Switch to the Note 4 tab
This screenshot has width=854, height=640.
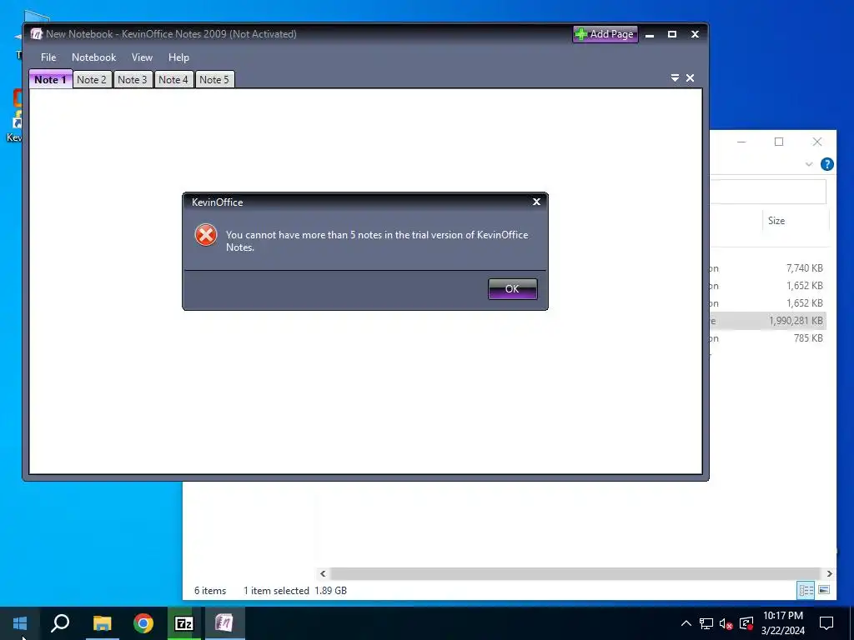173,79
